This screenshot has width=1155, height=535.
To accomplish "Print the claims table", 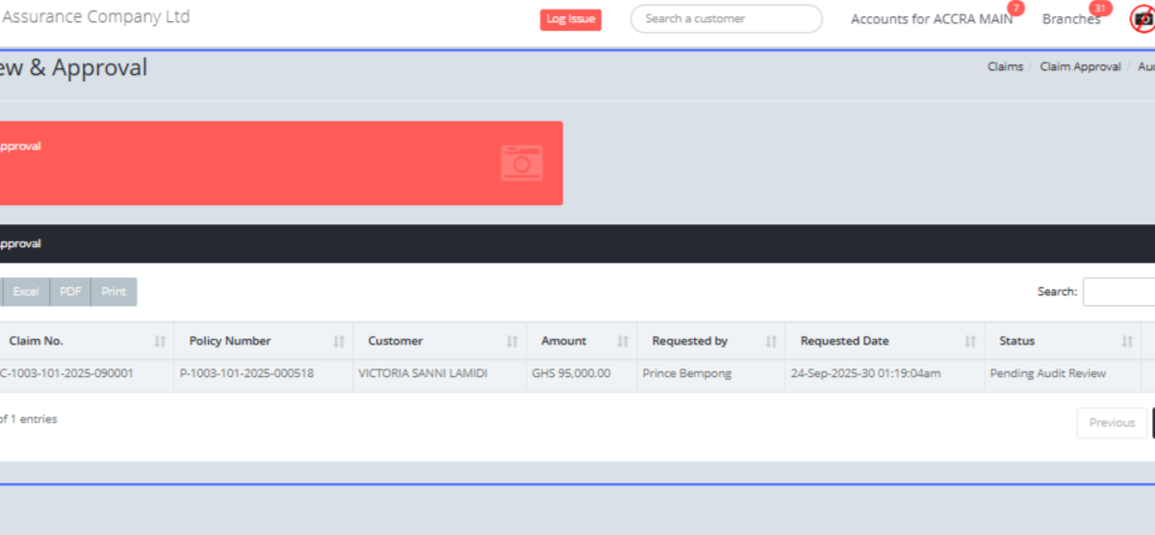I will click(x=114, y=292).
